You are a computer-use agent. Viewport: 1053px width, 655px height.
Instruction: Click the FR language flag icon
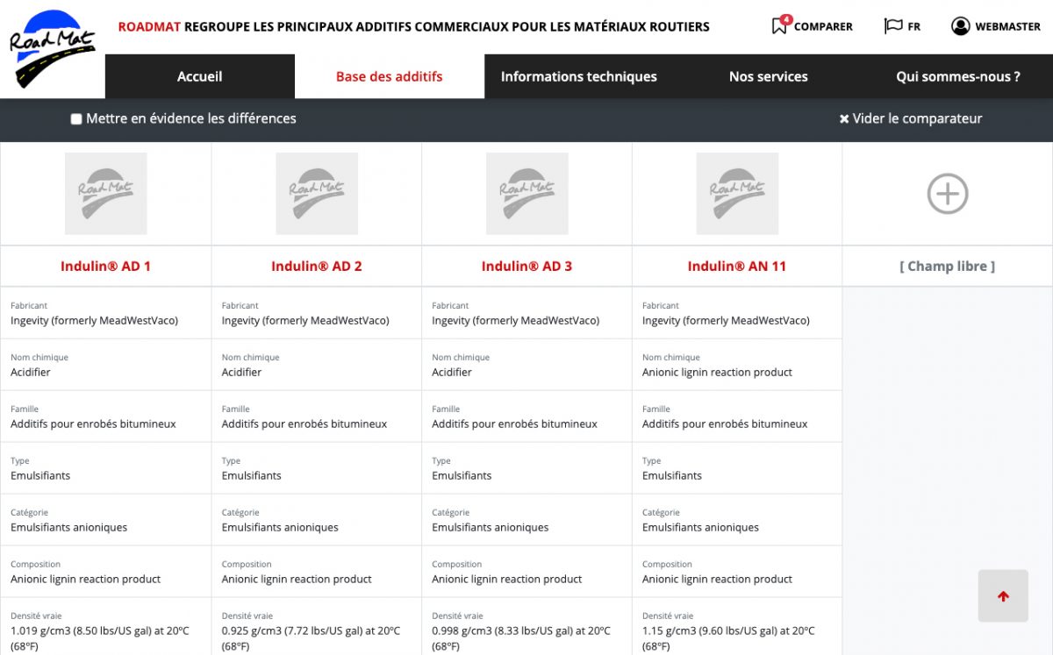893,26
